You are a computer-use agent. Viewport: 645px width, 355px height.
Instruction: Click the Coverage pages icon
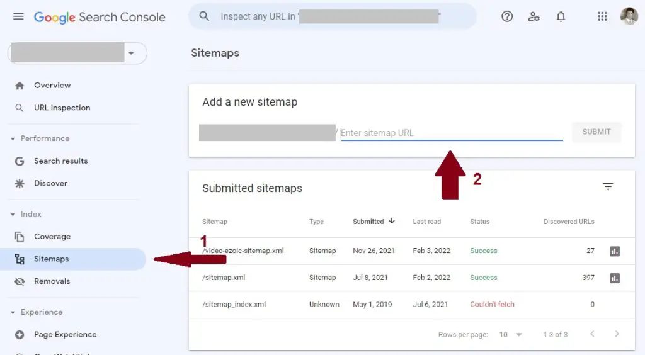click(20, 237)
